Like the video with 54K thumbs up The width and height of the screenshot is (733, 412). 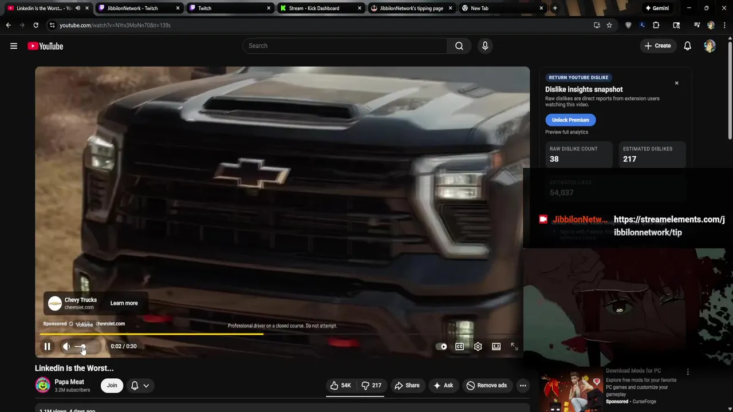click(340, 385)
